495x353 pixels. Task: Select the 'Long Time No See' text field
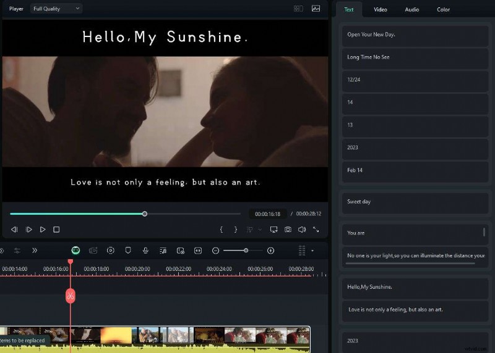[x=415, y=59]
